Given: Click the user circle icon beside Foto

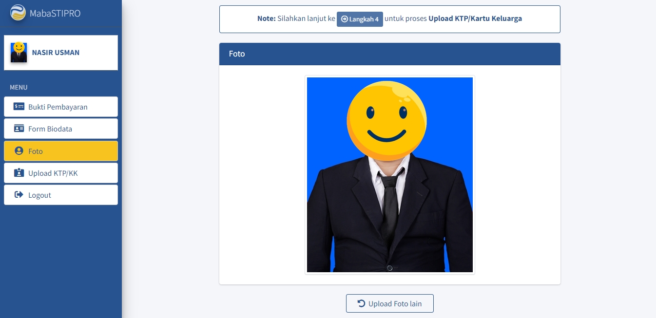Looking at the screenshot, I should pyautogui.click(x=19, y=151).
